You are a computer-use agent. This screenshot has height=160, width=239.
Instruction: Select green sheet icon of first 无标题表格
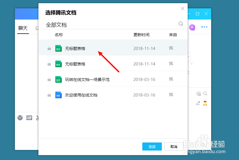(58, 48)
